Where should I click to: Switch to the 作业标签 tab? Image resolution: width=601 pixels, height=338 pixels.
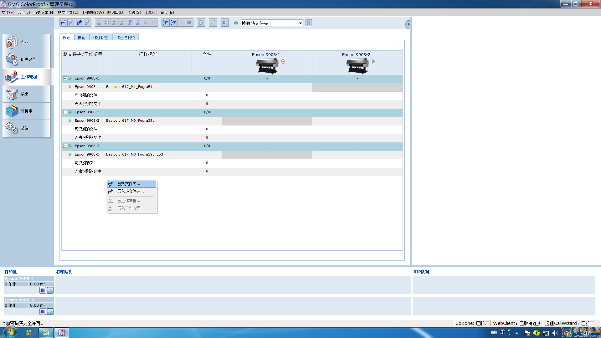[x=100, y=38]
